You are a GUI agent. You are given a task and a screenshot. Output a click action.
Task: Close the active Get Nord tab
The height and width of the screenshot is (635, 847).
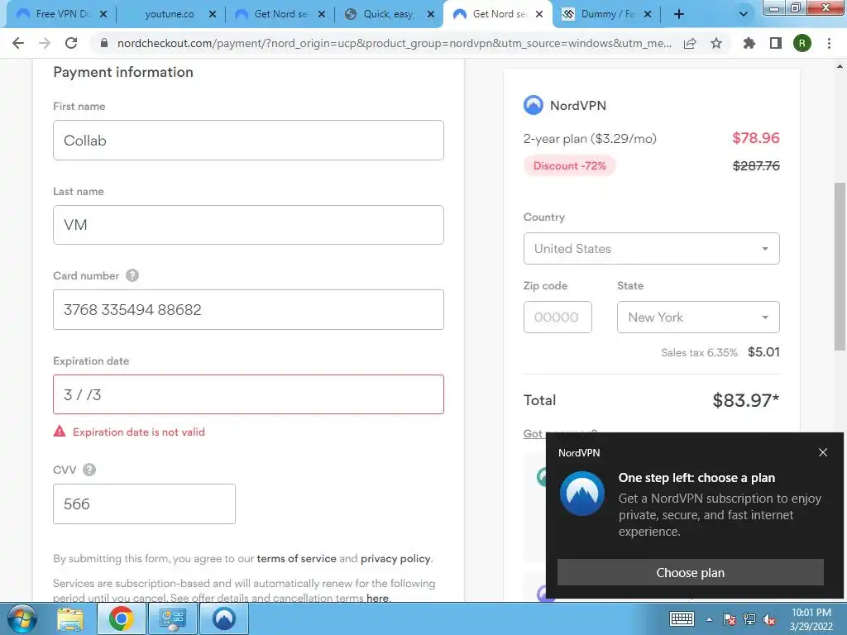(539, 14)
